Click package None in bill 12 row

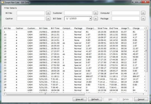pyautogui.click(x=77, y=40)
